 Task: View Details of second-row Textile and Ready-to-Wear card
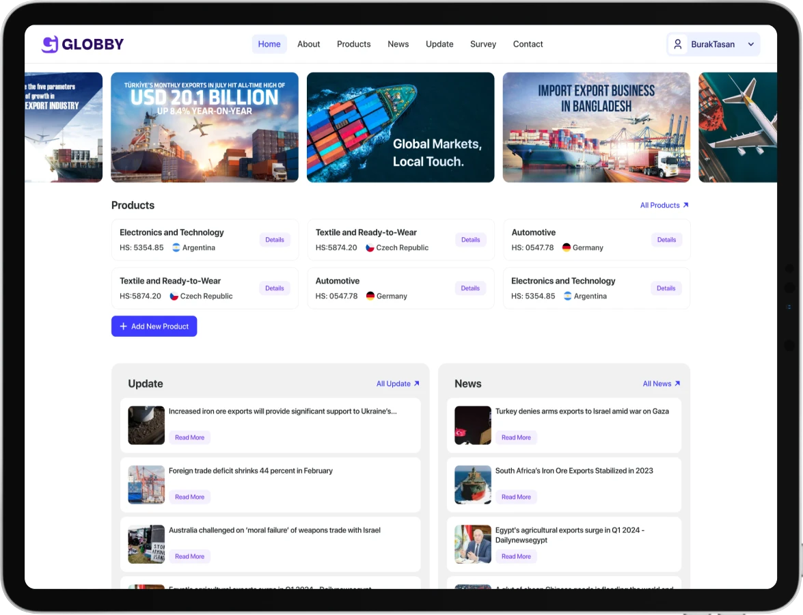coord(275,288)
